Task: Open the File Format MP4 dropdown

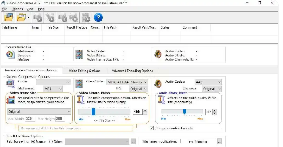Action: [x=53, y=89]
